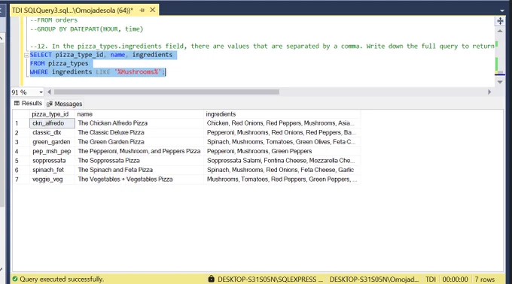Click the --GROUP BY DATEPART comment line
Screen dimensions: 512x284
(87, 29)
